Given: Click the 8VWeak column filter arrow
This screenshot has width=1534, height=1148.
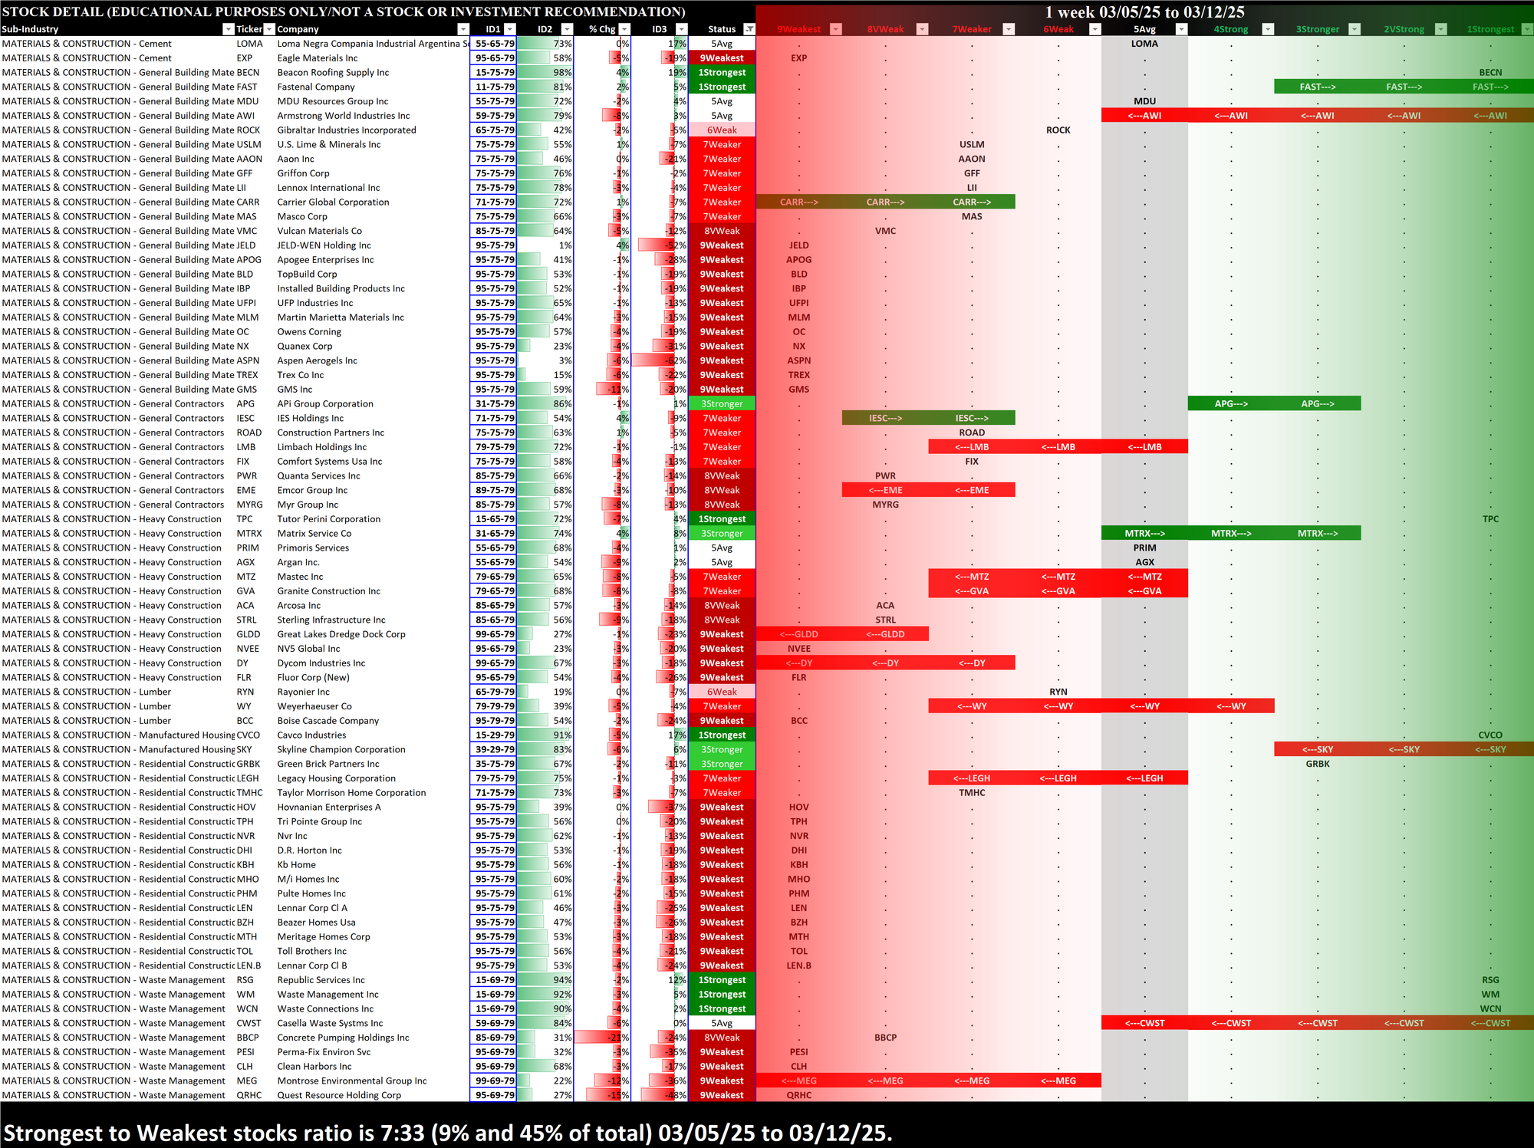Looking at the screenshot, I should (x=923, y=29).
